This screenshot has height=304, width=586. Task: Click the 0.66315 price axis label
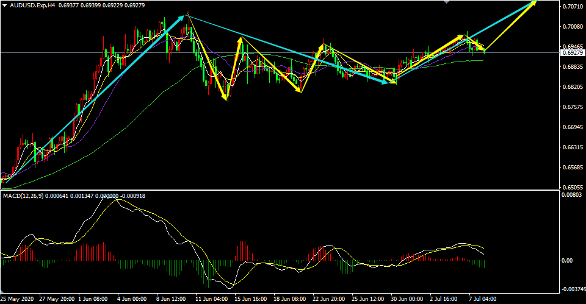click(x=573, y=147)
